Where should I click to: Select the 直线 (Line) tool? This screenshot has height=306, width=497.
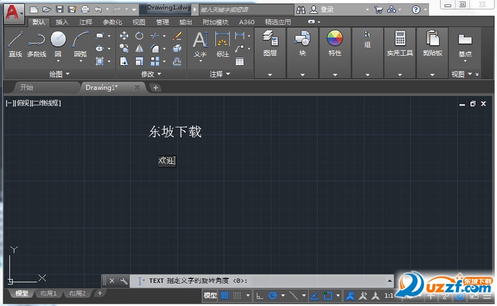point(15,44)
